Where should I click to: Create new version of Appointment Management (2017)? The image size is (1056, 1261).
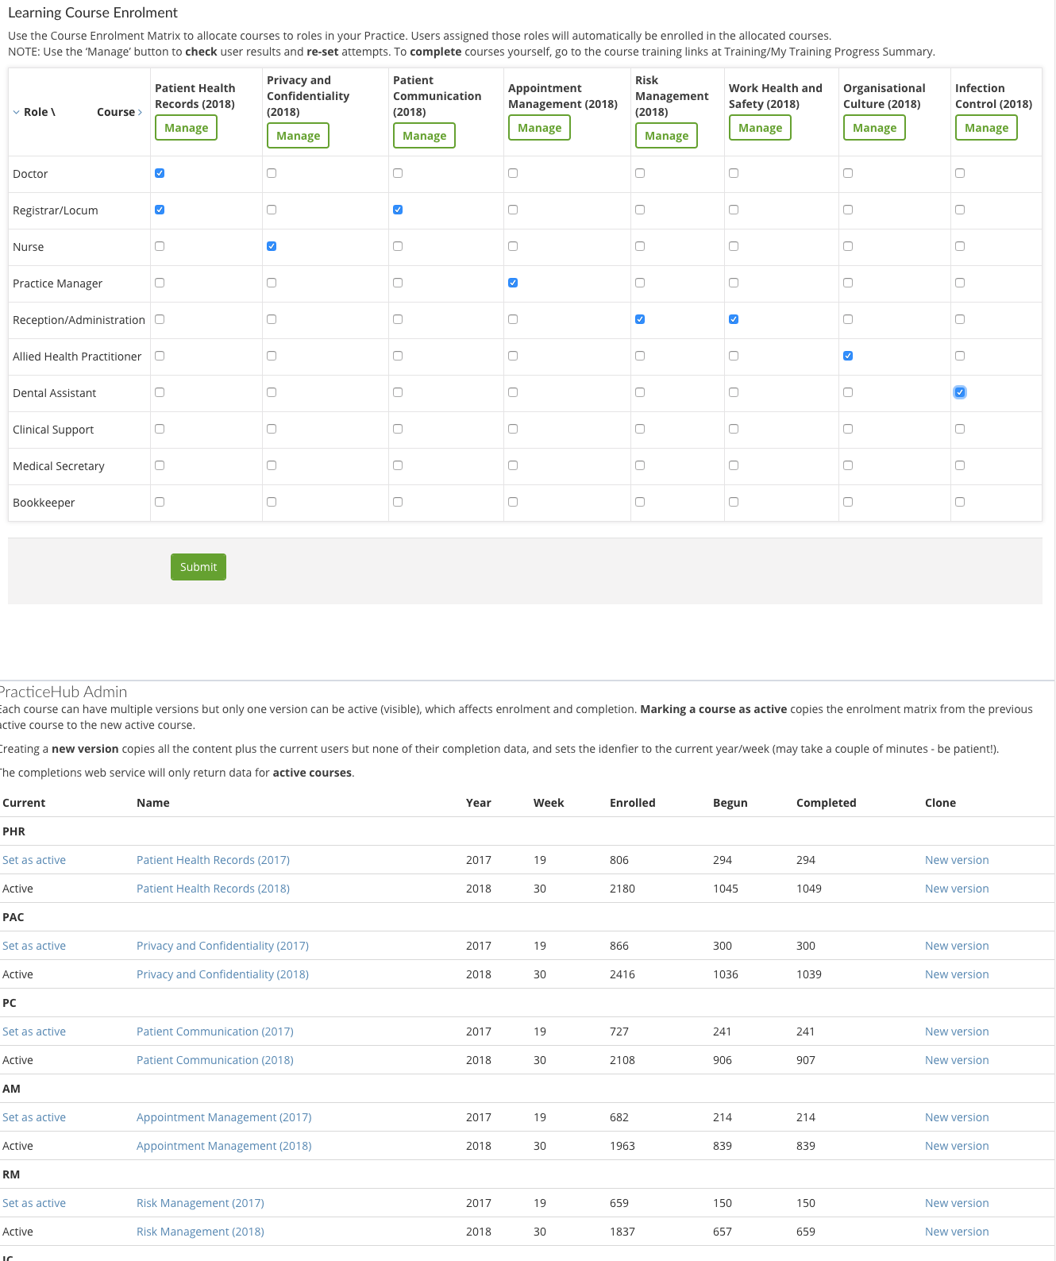click(x=957, y=1117)
